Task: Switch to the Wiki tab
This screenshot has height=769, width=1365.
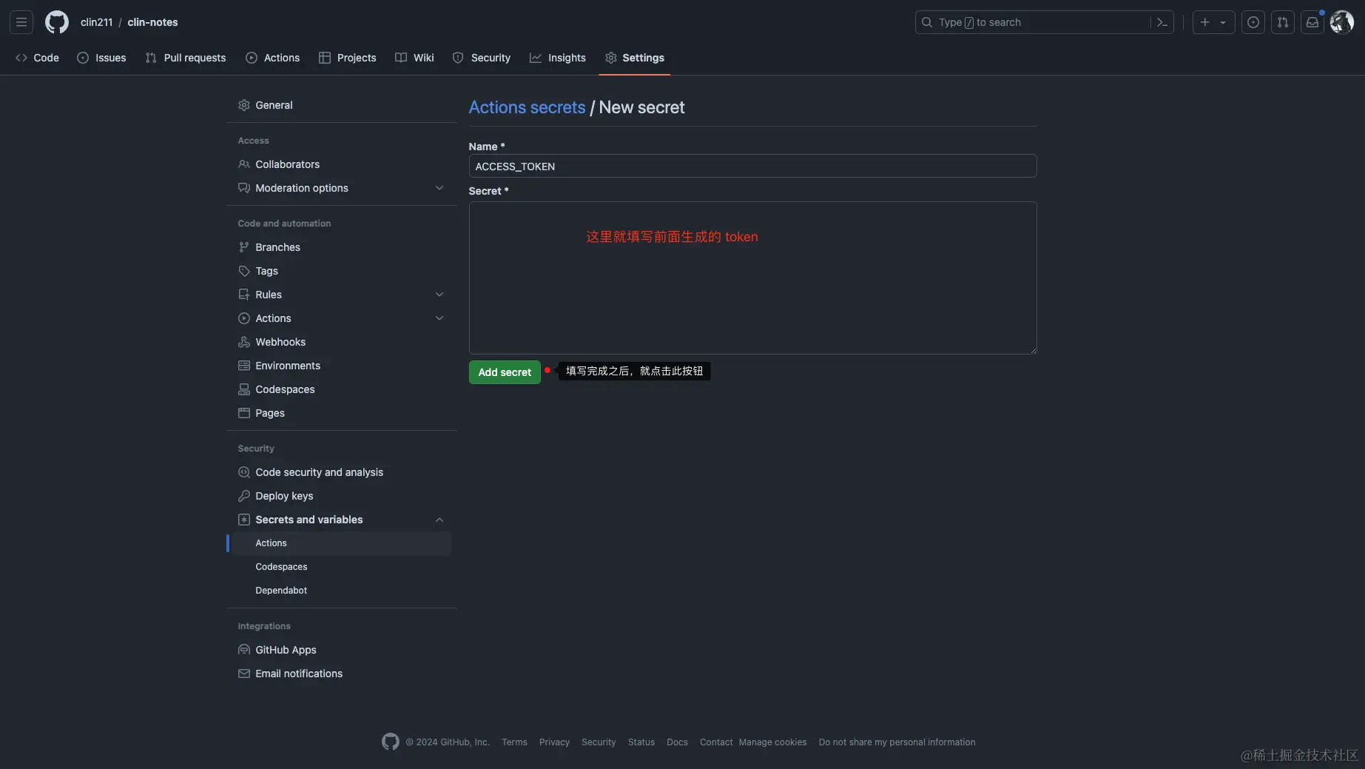Action: pos(414,58)
